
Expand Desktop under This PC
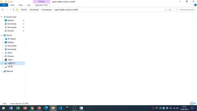pyautogui.click(x=3, y=43)
